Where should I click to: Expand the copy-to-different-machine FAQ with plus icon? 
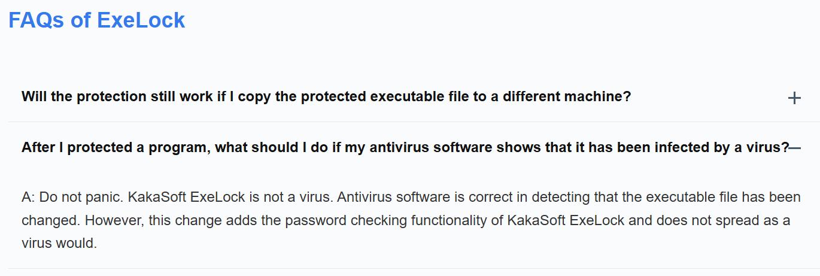pos(794,98)
